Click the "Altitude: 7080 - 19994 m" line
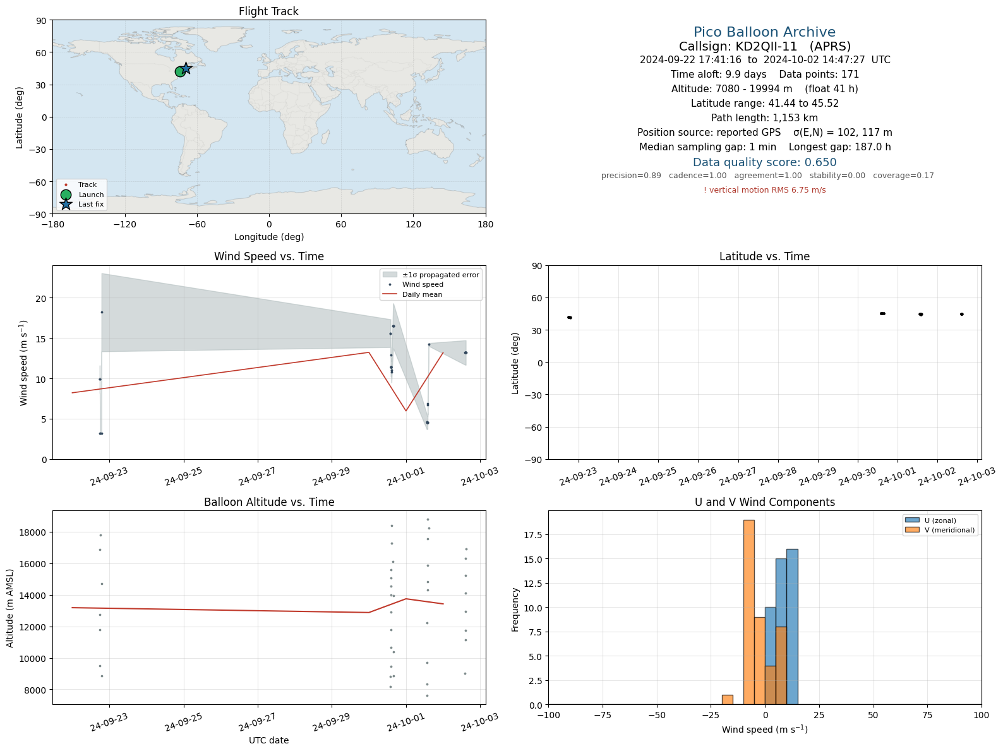 (764, 89)
